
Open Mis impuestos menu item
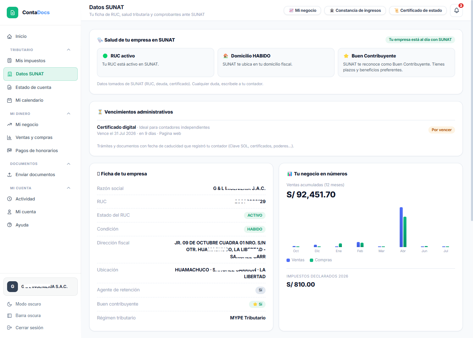41,61
